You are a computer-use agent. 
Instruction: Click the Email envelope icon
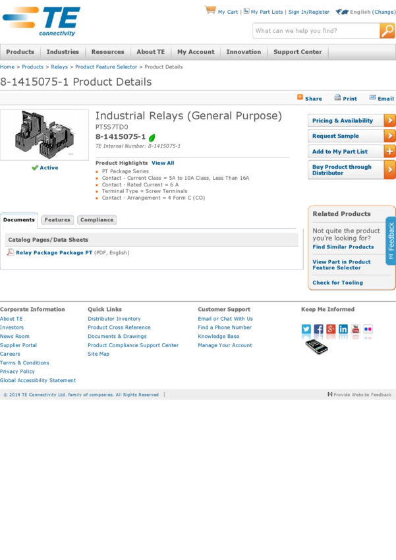pyautogui.click(x=372, y=98)
